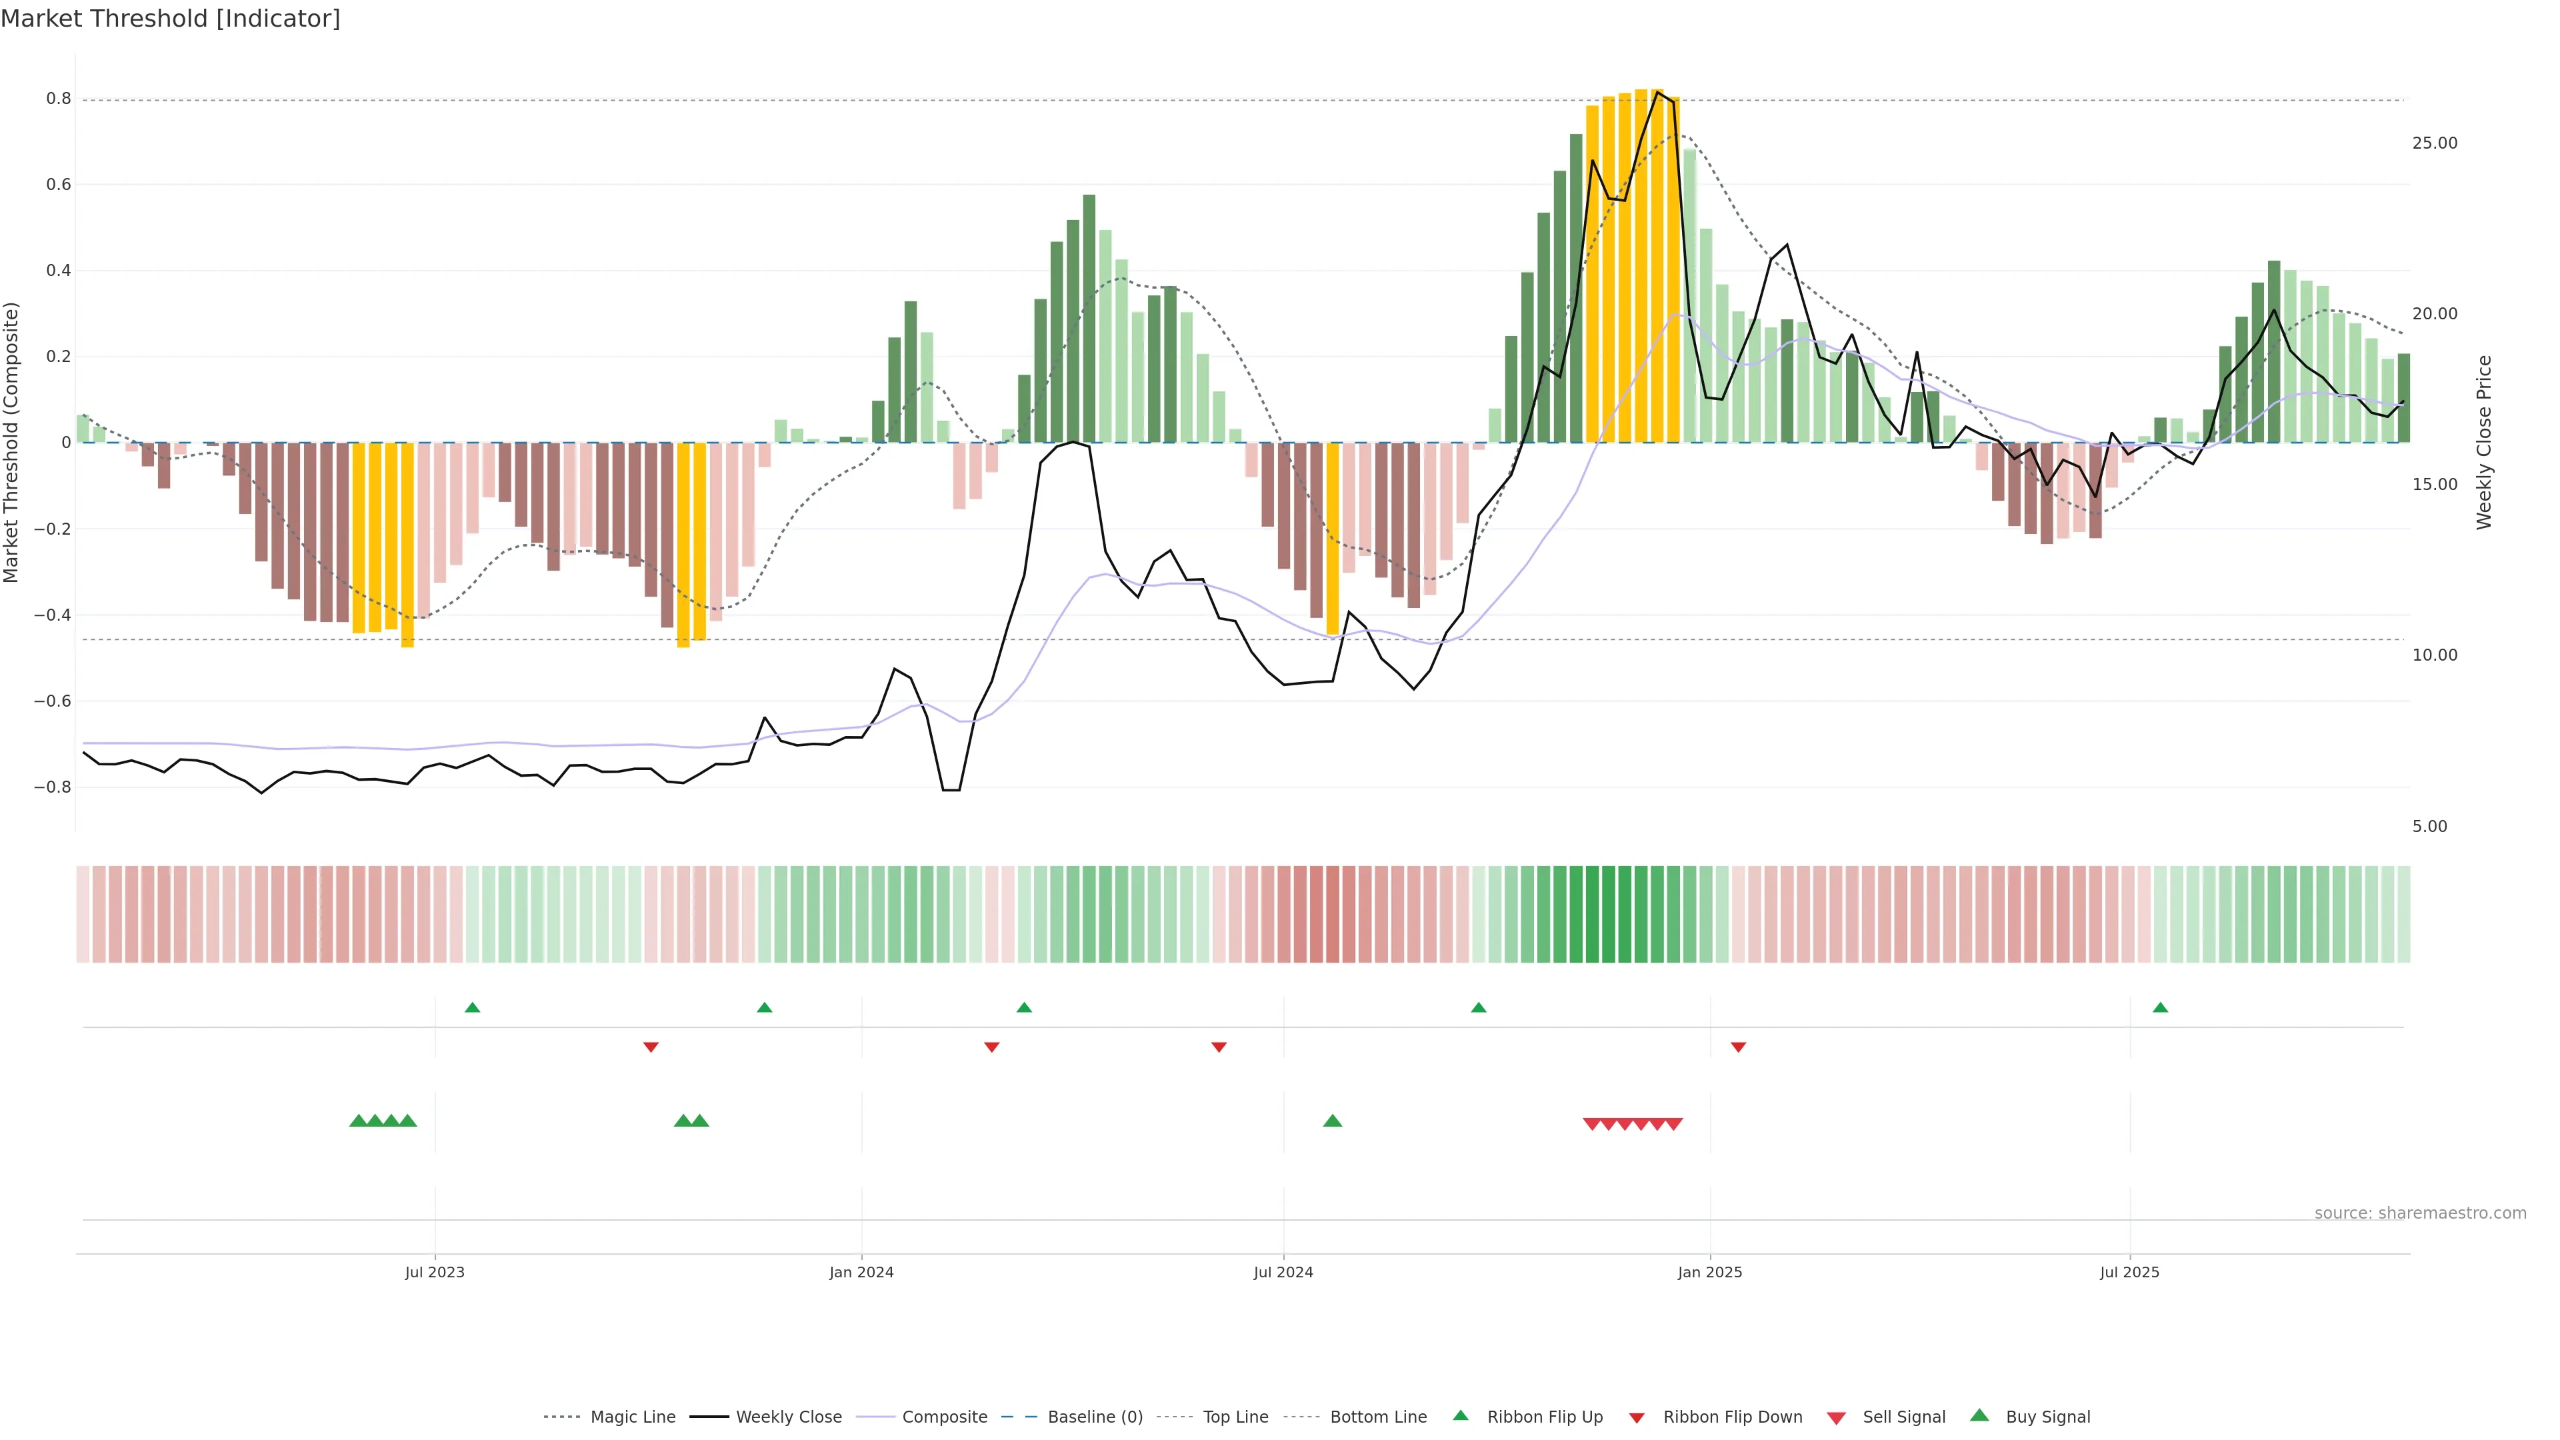Toggle the Composite legend entry
The height and width of the screenshot is (1440, 2560).
click(x=944, y=1417)
